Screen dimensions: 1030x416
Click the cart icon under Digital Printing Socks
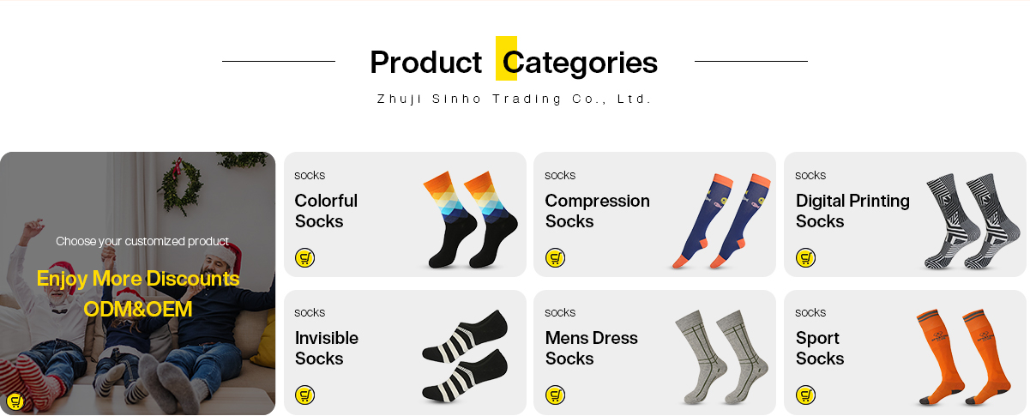click(x=805, y=257)
